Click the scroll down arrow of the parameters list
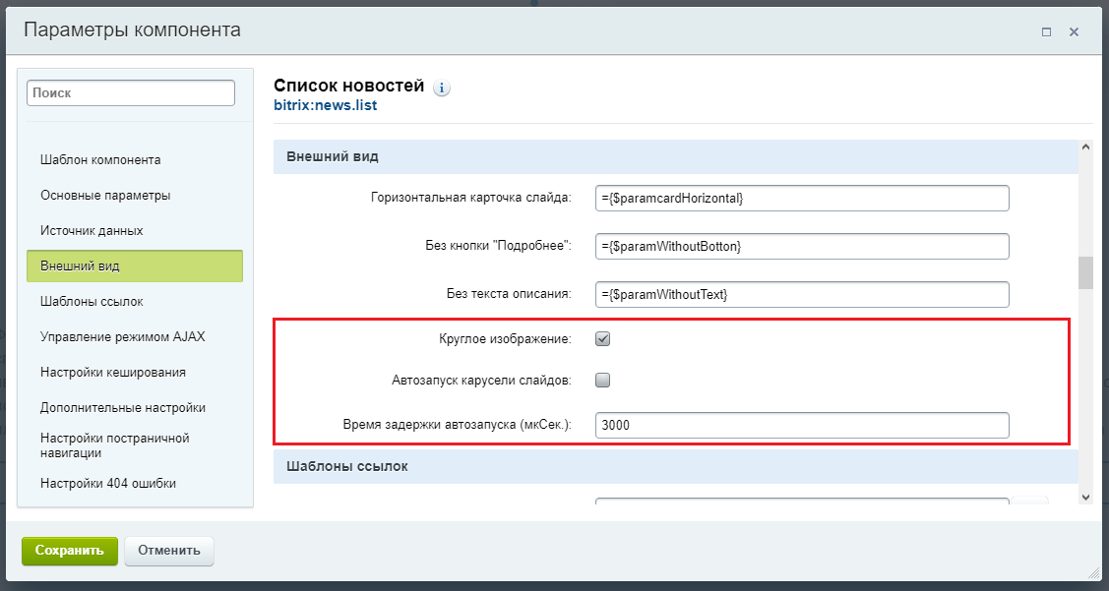 (1085, 497)
